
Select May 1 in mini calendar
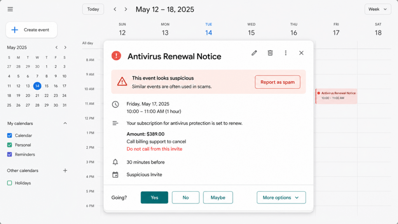pos(47,66)
